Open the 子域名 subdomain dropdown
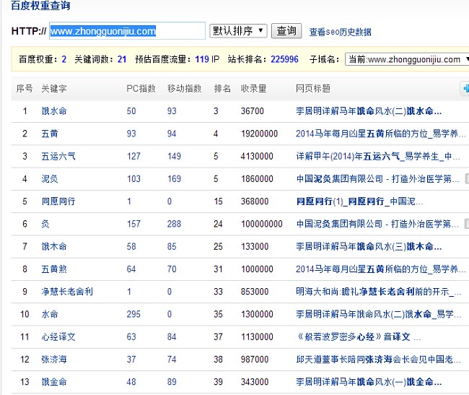The width and height of the screenshot is (469, 395). (407, 59)
